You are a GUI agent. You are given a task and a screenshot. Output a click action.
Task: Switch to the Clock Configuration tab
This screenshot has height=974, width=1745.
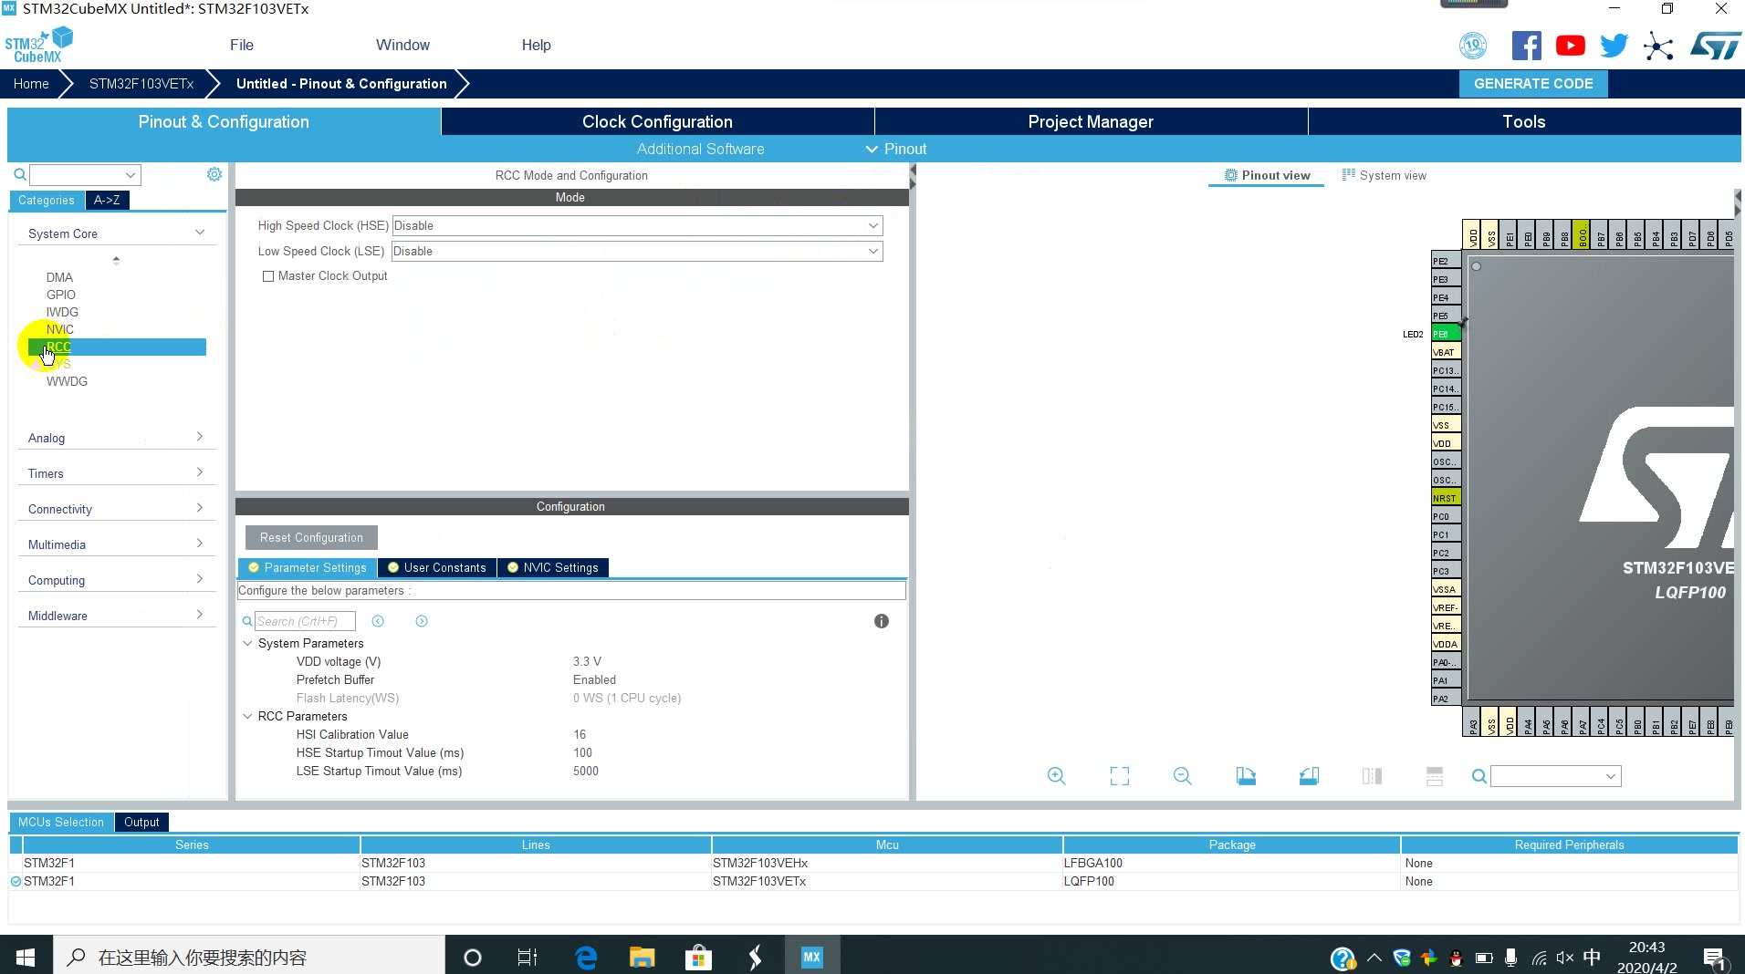point(657,121)
